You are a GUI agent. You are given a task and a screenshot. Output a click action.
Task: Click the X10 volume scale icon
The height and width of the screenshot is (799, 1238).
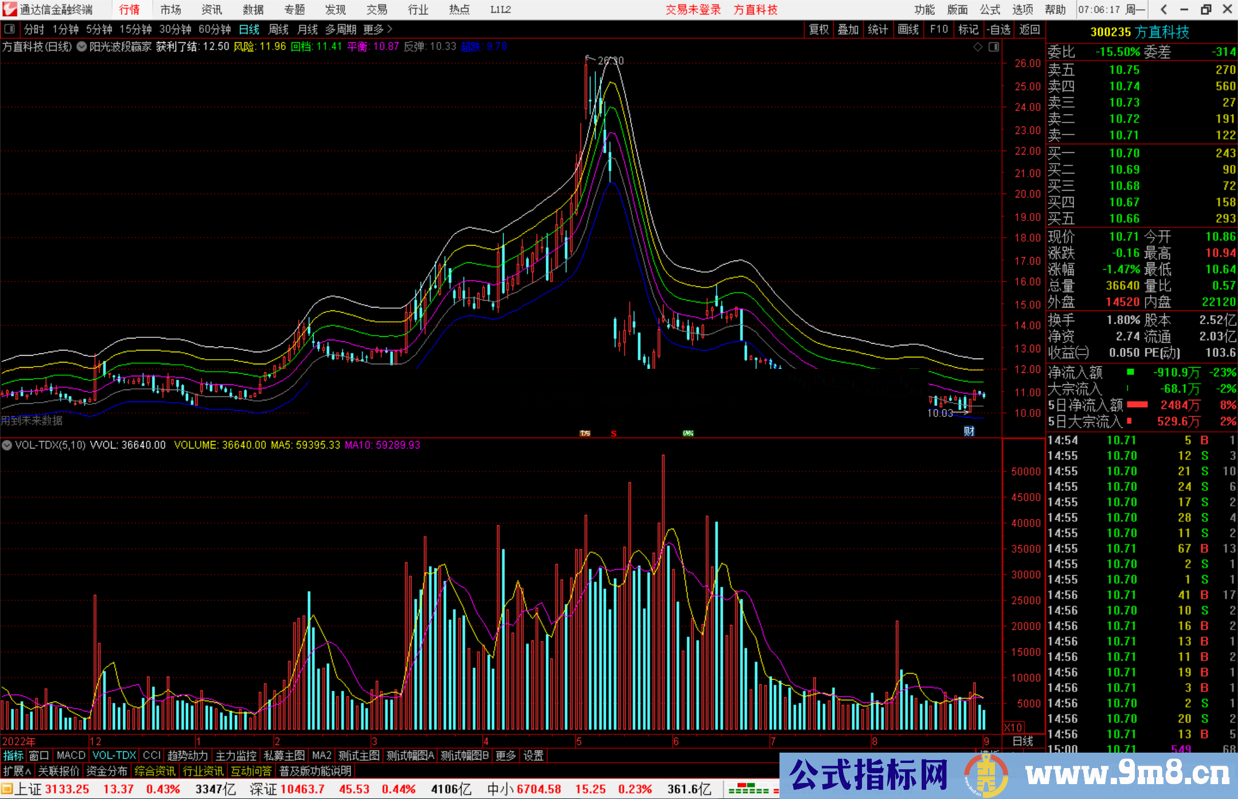click(1013, 727)
